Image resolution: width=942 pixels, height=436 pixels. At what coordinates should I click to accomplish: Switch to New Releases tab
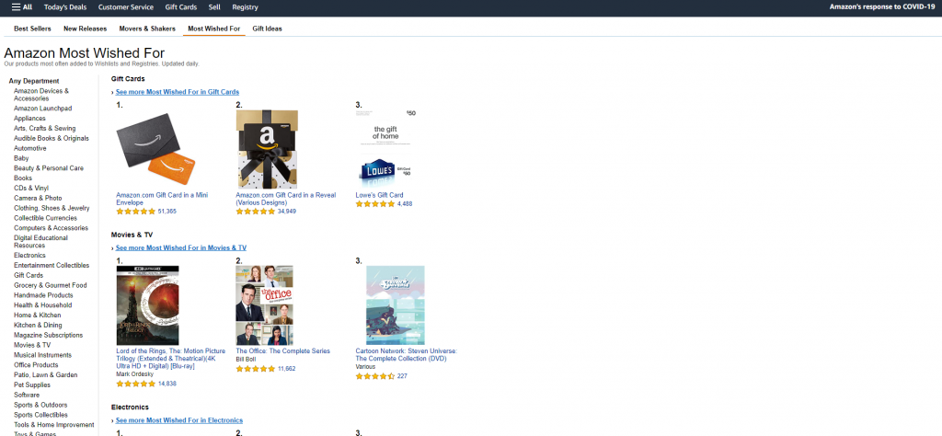(86, 29)
